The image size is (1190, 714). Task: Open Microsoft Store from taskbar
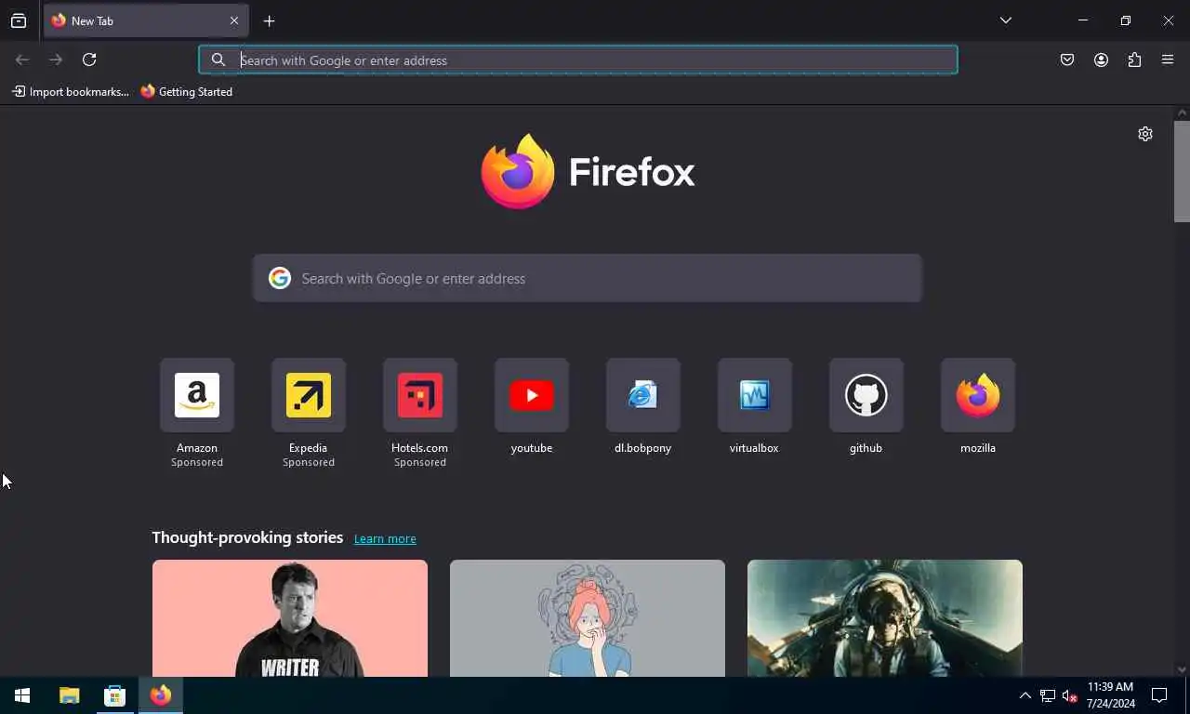[114, 695]
